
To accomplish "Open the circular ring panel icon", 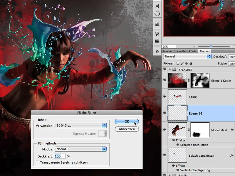I will point(157,13).
